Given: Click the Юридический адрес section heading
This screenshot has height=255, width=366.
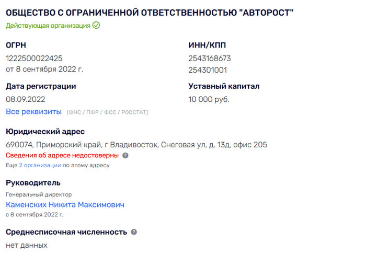Looking at the screenshot, I should coord(45,132).
